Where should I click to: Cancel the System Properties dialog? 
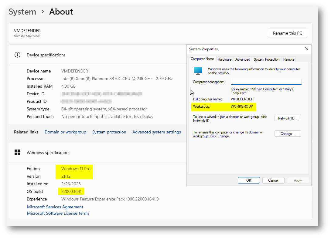tap(273, 180)
